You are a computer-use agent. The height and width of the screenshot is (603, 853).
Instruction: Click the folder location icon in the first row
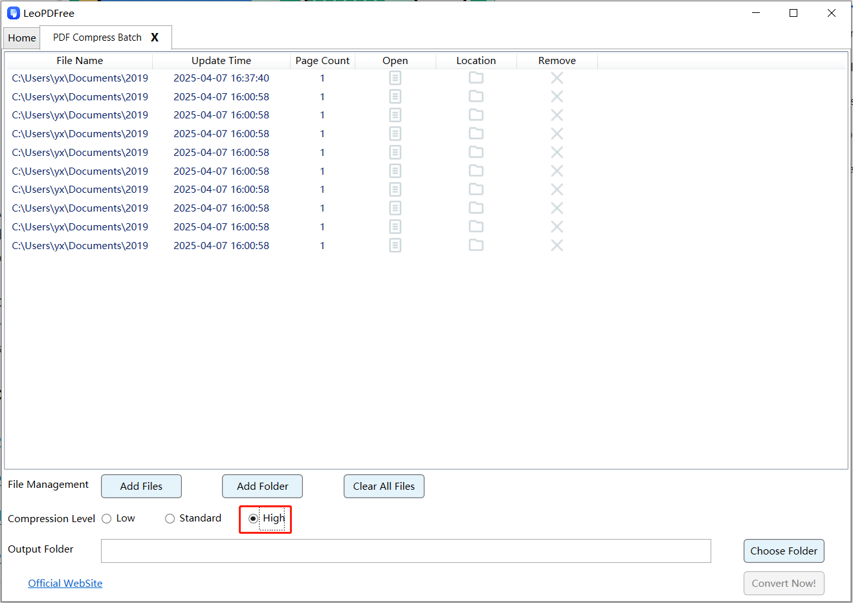(476, 78)
